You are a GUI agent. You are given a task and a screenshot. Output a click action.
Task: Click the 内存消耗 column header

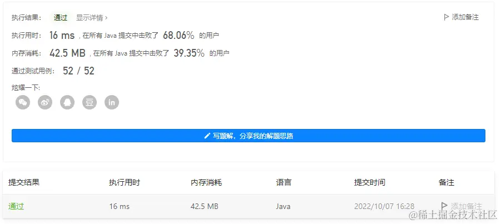tap(206, 182)
